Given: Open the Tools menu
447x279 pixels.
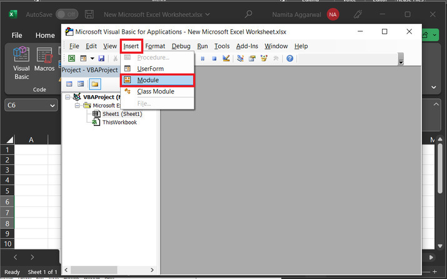Looking at the screenshot, I should pos(222,46).
